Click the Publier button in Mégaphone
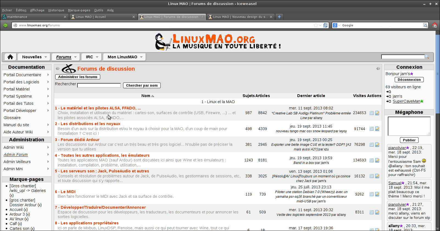Image resolution: width=440 pixels, height=231 pixels. (x=409, y=140)
